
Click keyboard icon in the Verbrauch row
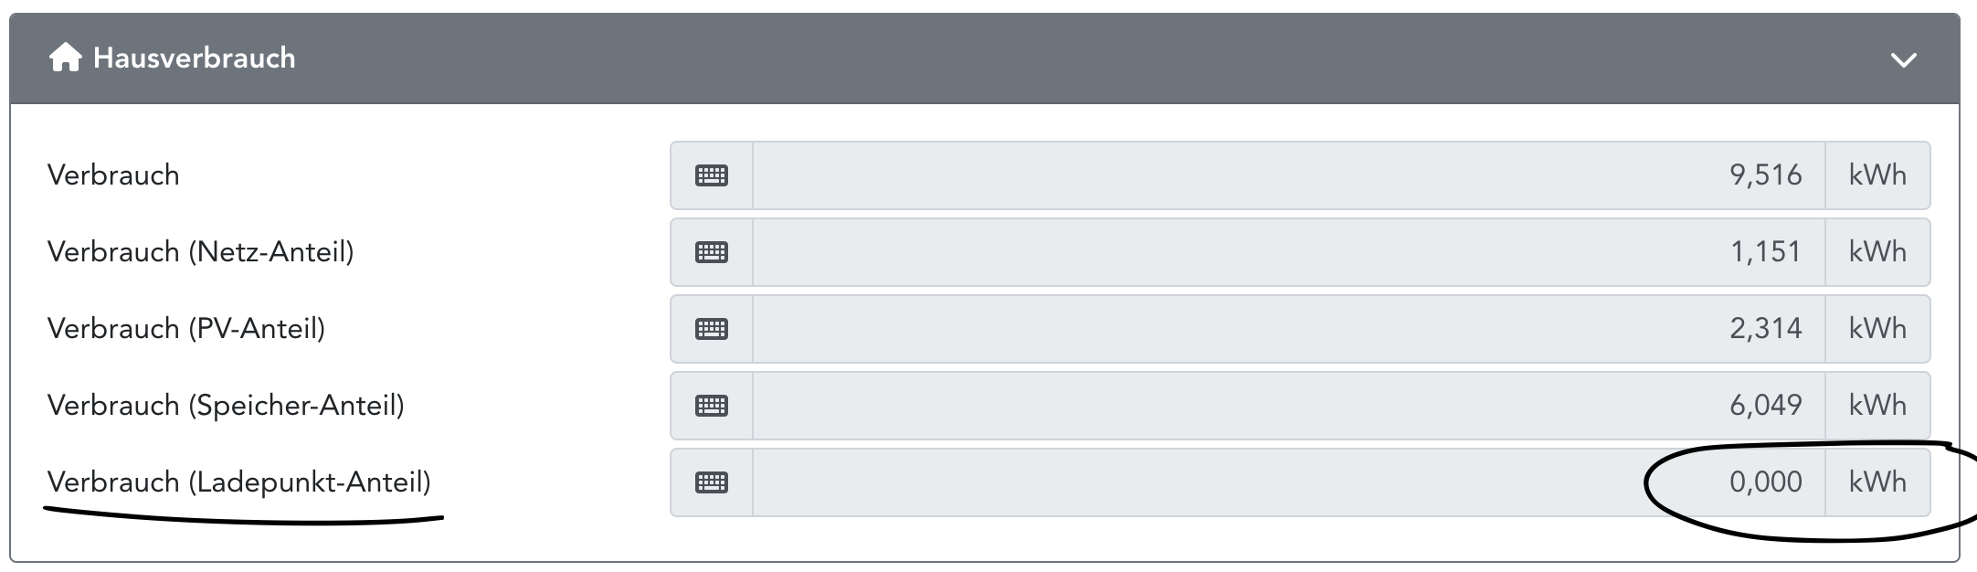pyautogui.click(x=712, y=175)
